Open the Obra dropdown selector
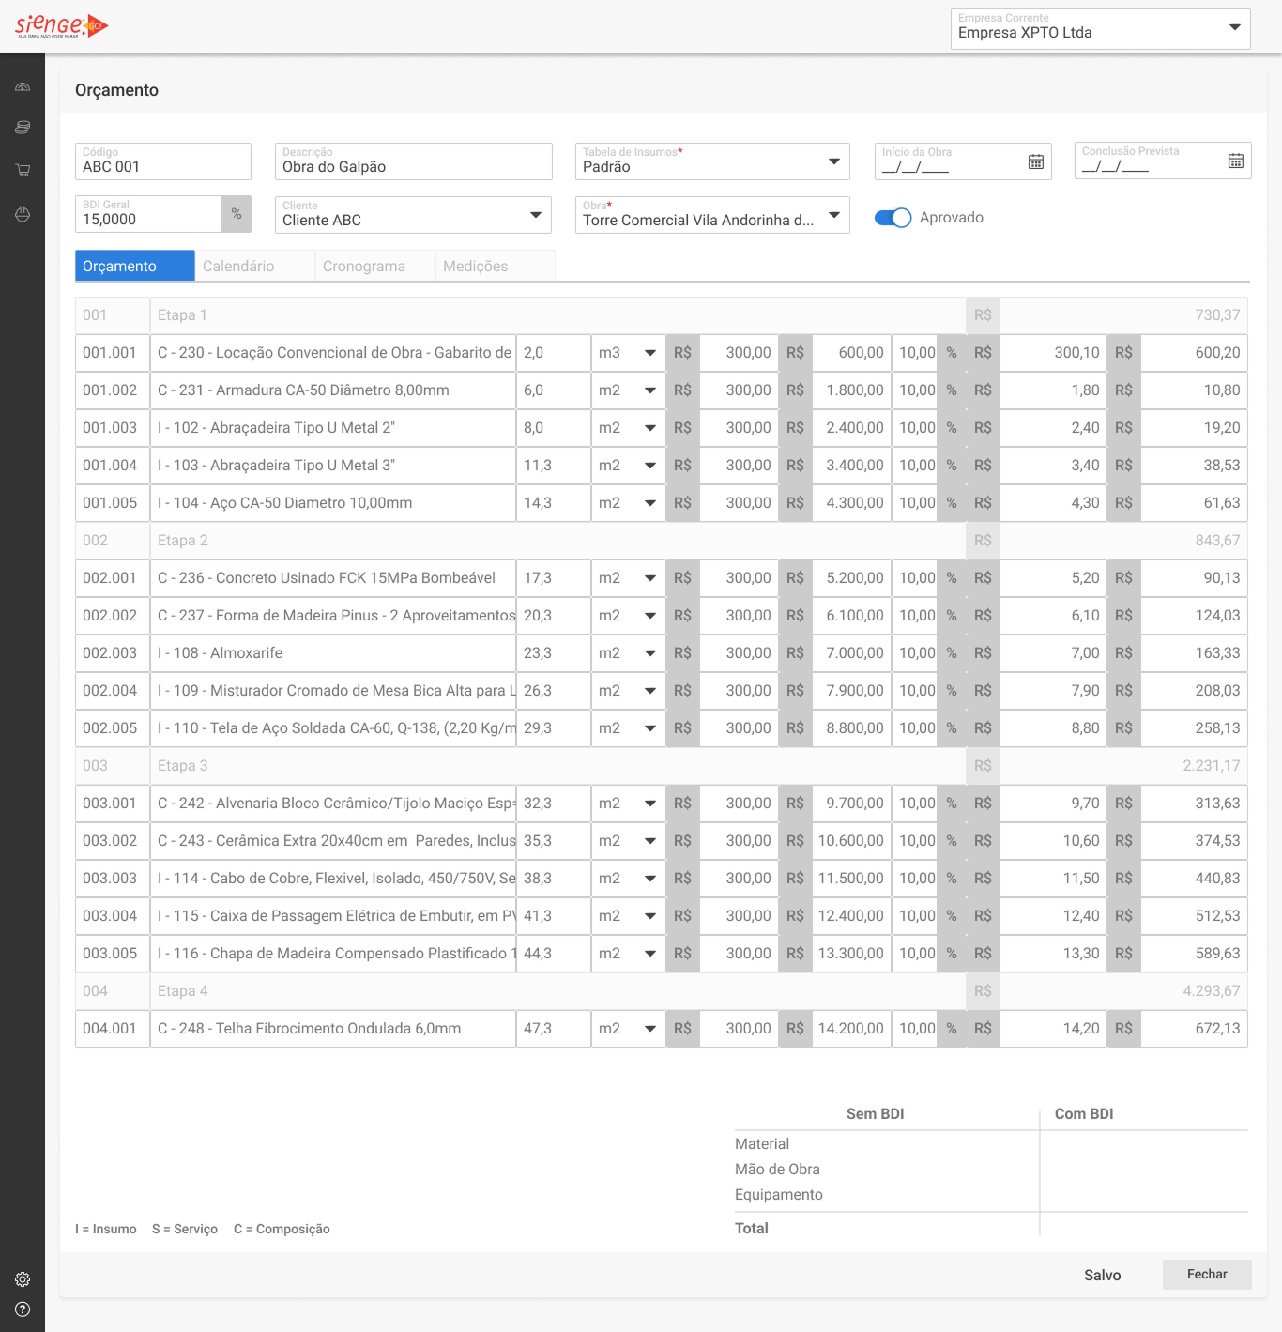1282x1332 pixels. [833, 215]
